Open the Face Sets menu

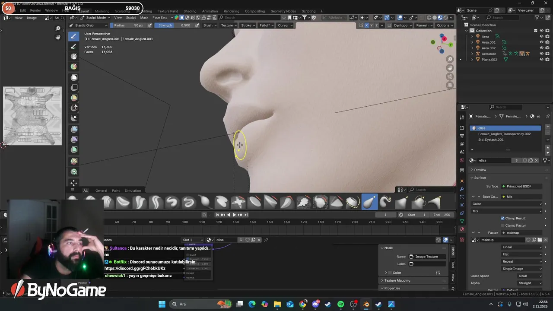[160, 18]
